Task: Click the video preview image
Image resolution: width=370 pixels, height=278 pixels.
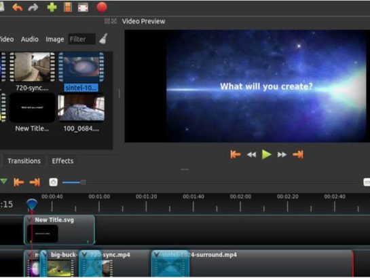Action: [x=247, y=86]
